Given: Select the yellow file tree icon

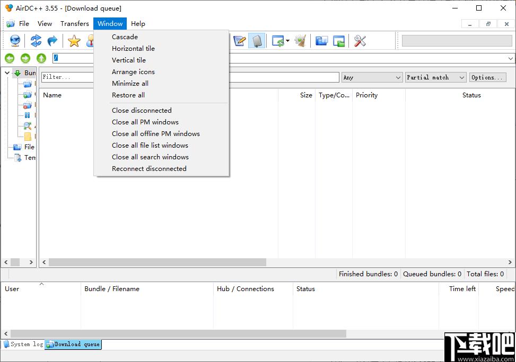Looking at the screenshot, I should (28, 136).
